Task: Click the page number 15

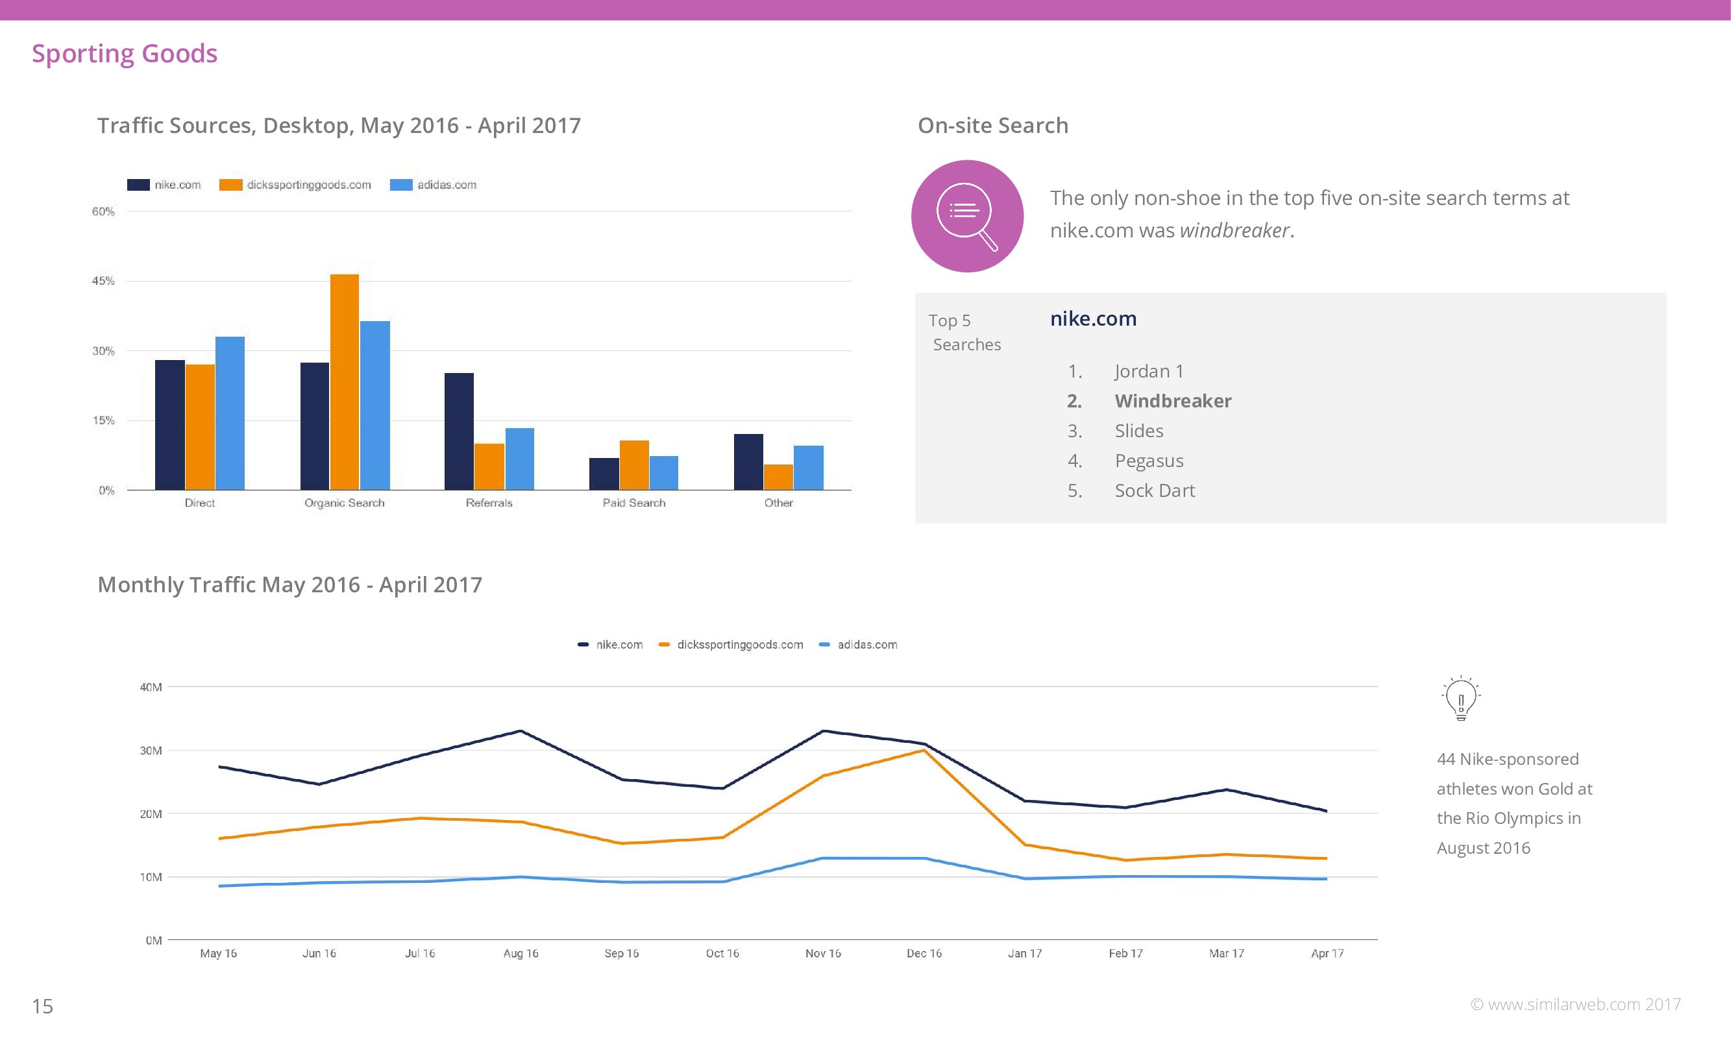Action: click(42, 1006)
